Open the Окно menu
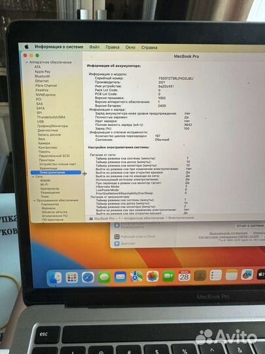 130,47
